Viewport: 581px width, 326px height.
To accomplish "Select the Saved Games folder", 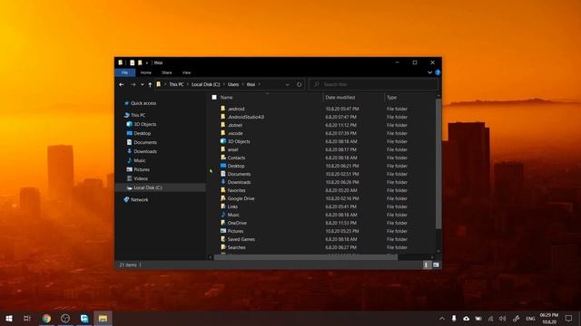I will (241, 239).
